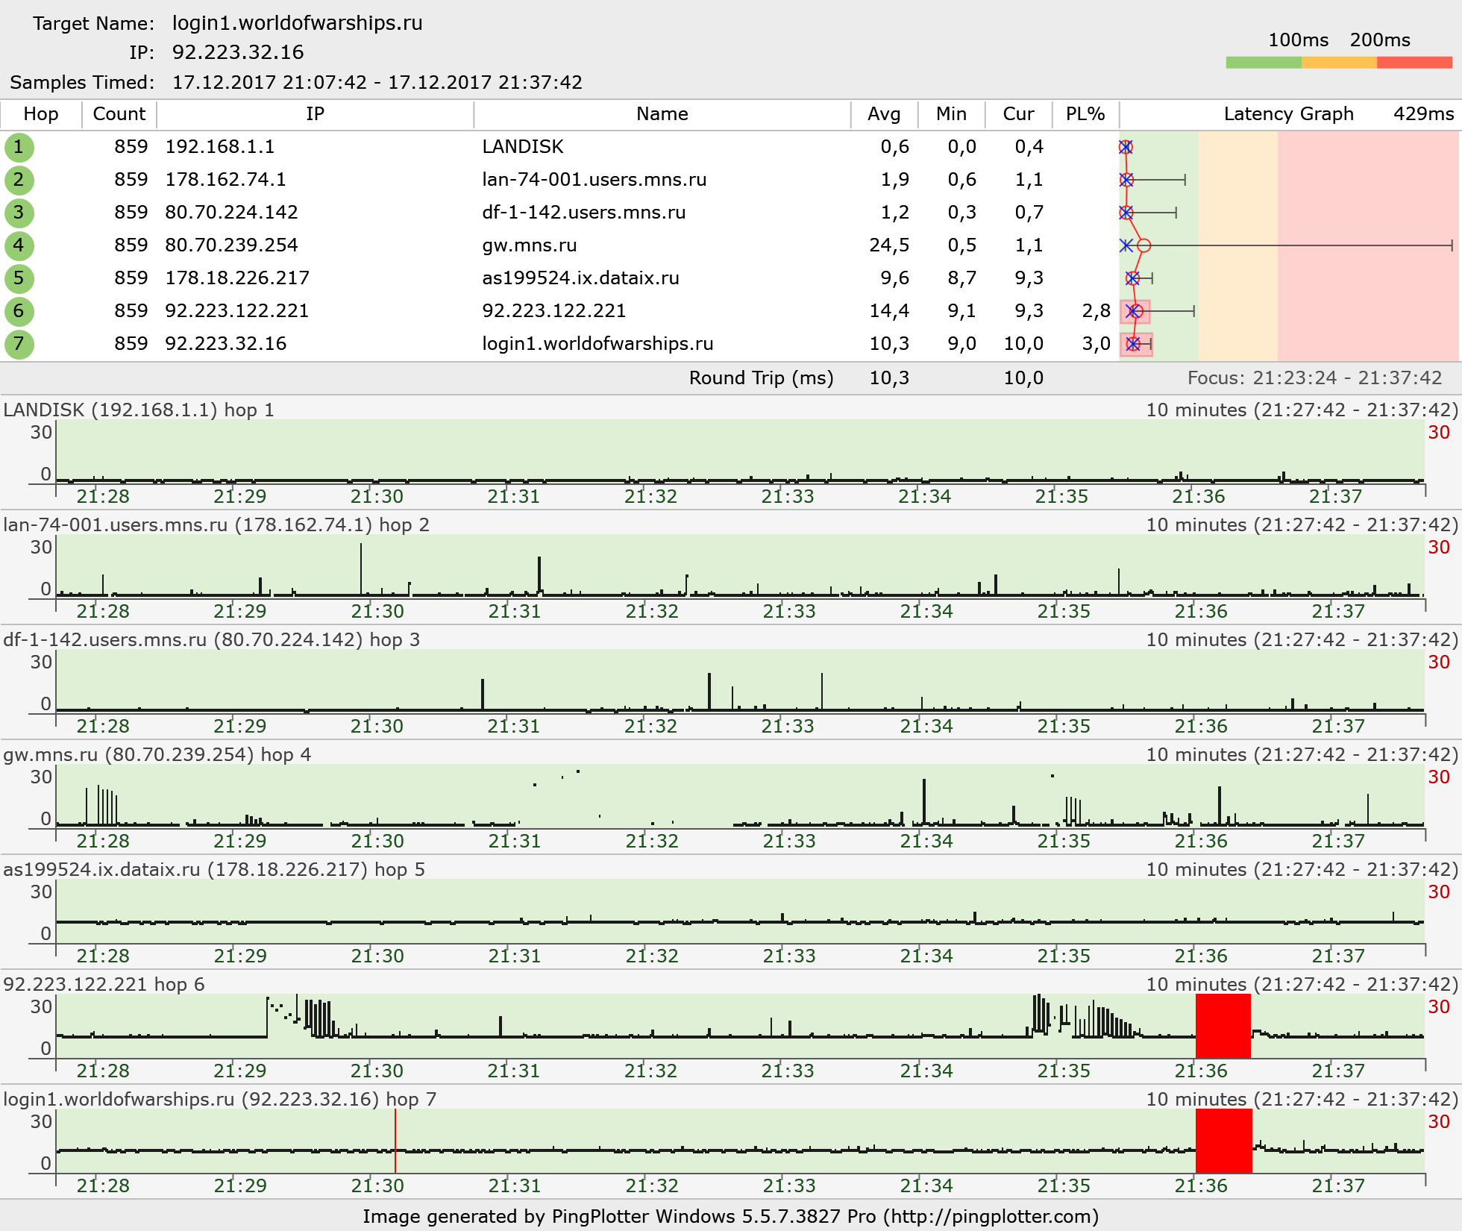Click the LANDISK hop 1 timeline graph title
The image size is (1462, 1231).
[139, 410]
